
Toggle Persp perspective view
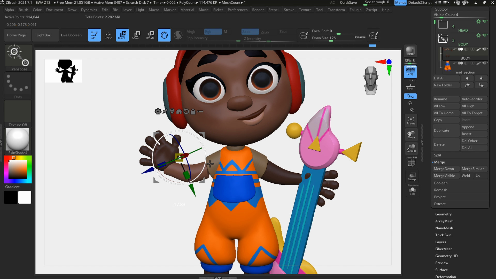pyautogui.click(x=410, y=72)
